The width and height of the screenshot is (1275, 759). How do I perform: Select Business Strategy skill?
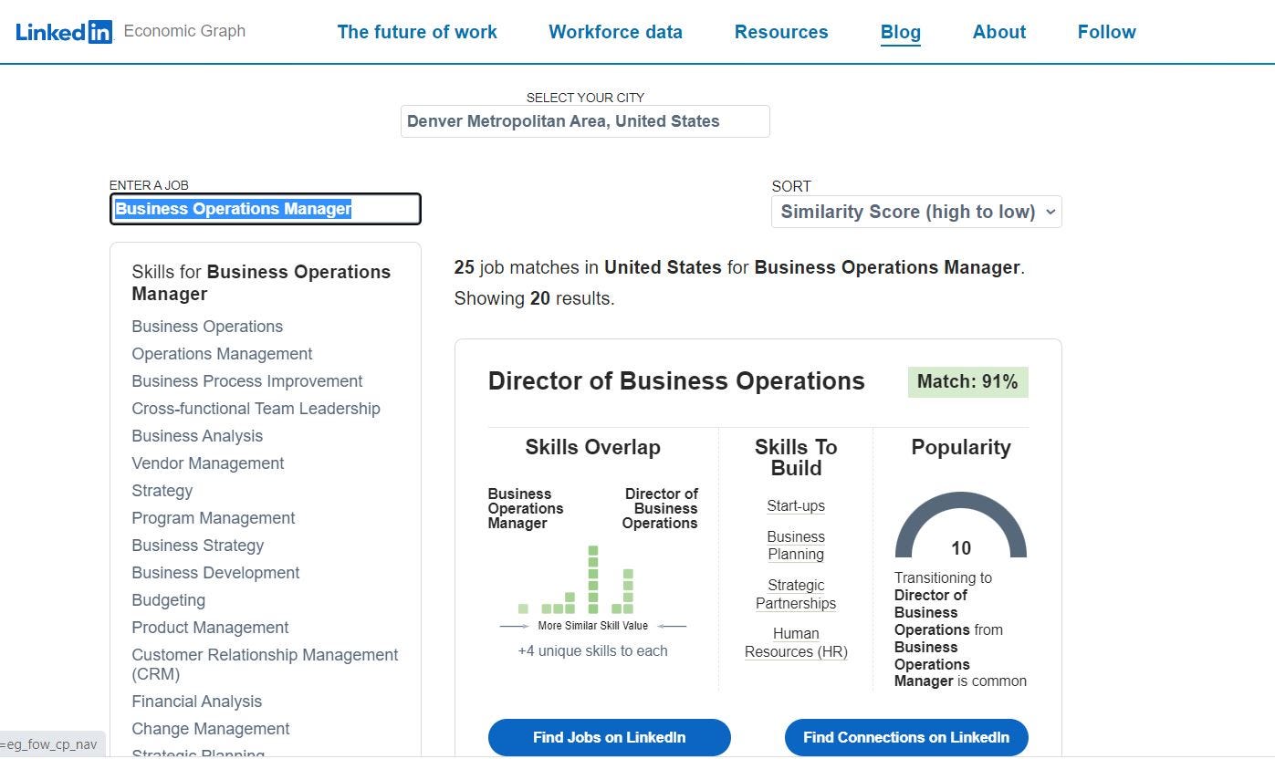coord(198,546)
